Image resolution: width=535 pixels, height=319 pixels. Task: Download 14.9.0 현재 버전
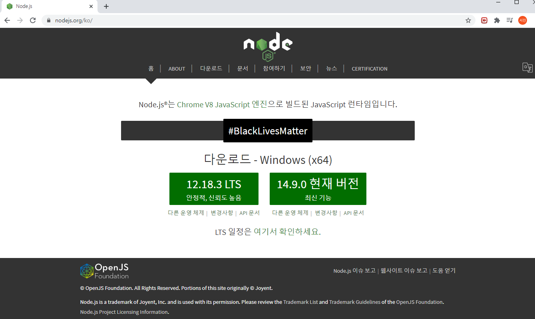pyautogui.click(x=318, y=189)
